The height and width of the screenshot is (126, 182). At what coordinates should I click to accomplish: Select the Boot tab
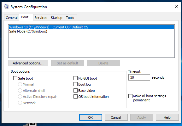[26, 17]
